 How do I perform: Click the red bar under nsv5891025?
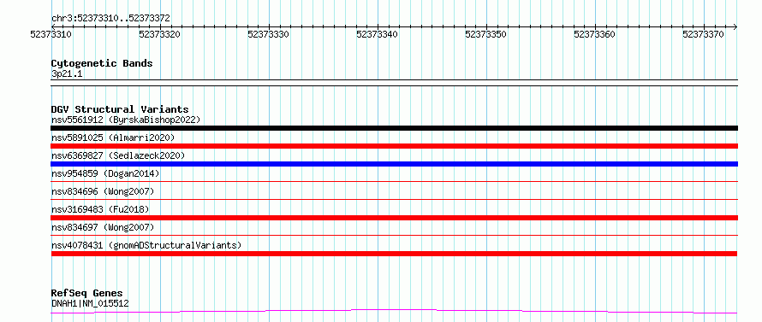394,146
